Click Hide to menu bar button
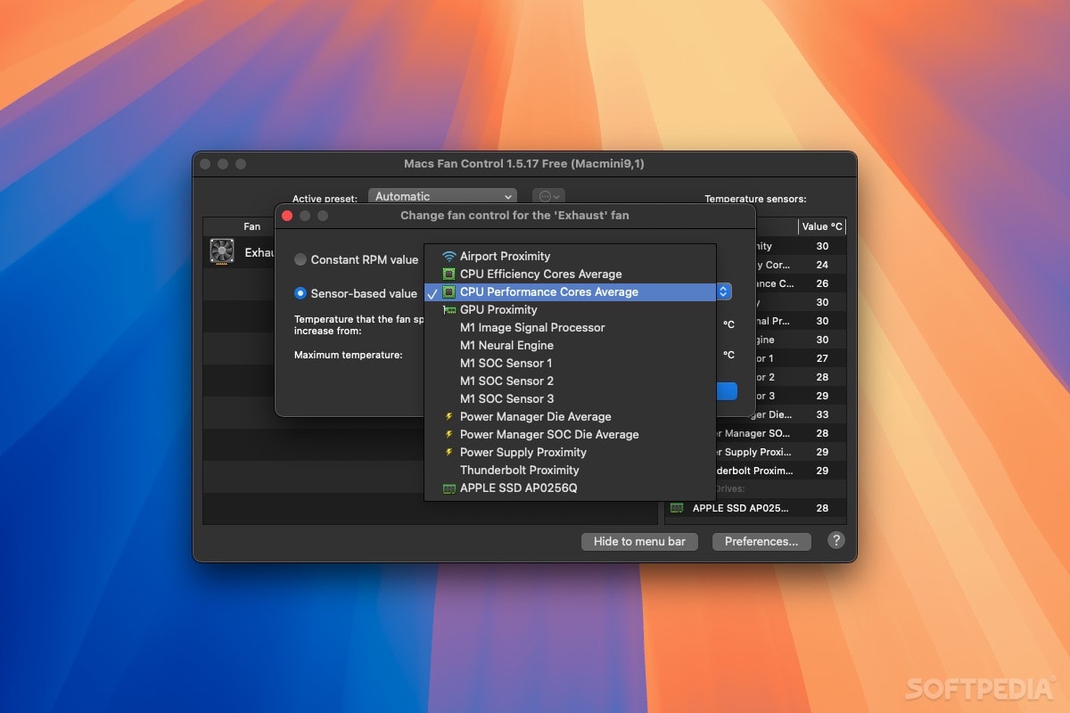This screenshot has width=1070, height=713. (639, 541)
